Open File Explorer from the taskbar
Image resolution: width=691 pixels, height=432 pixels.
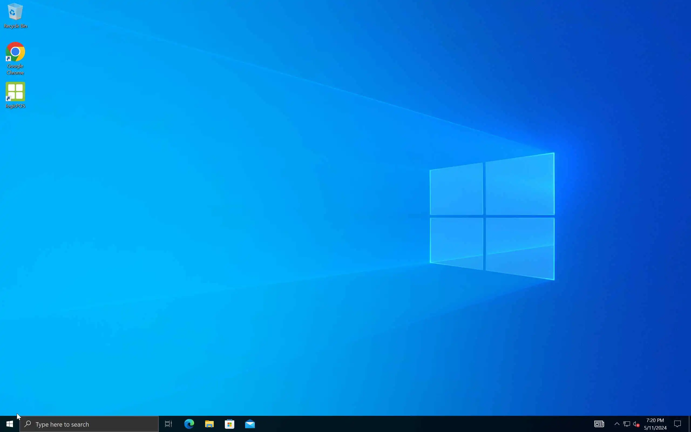(209, 424)
